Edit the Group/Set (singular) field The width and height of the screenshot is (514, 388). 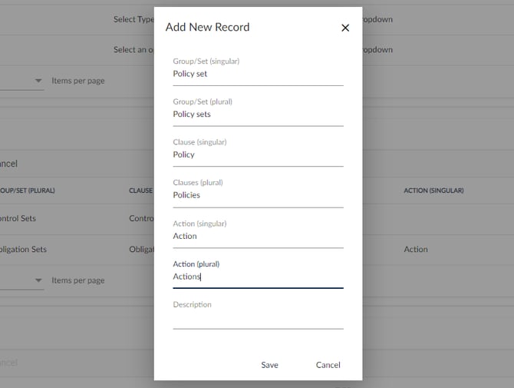point(258,75)
